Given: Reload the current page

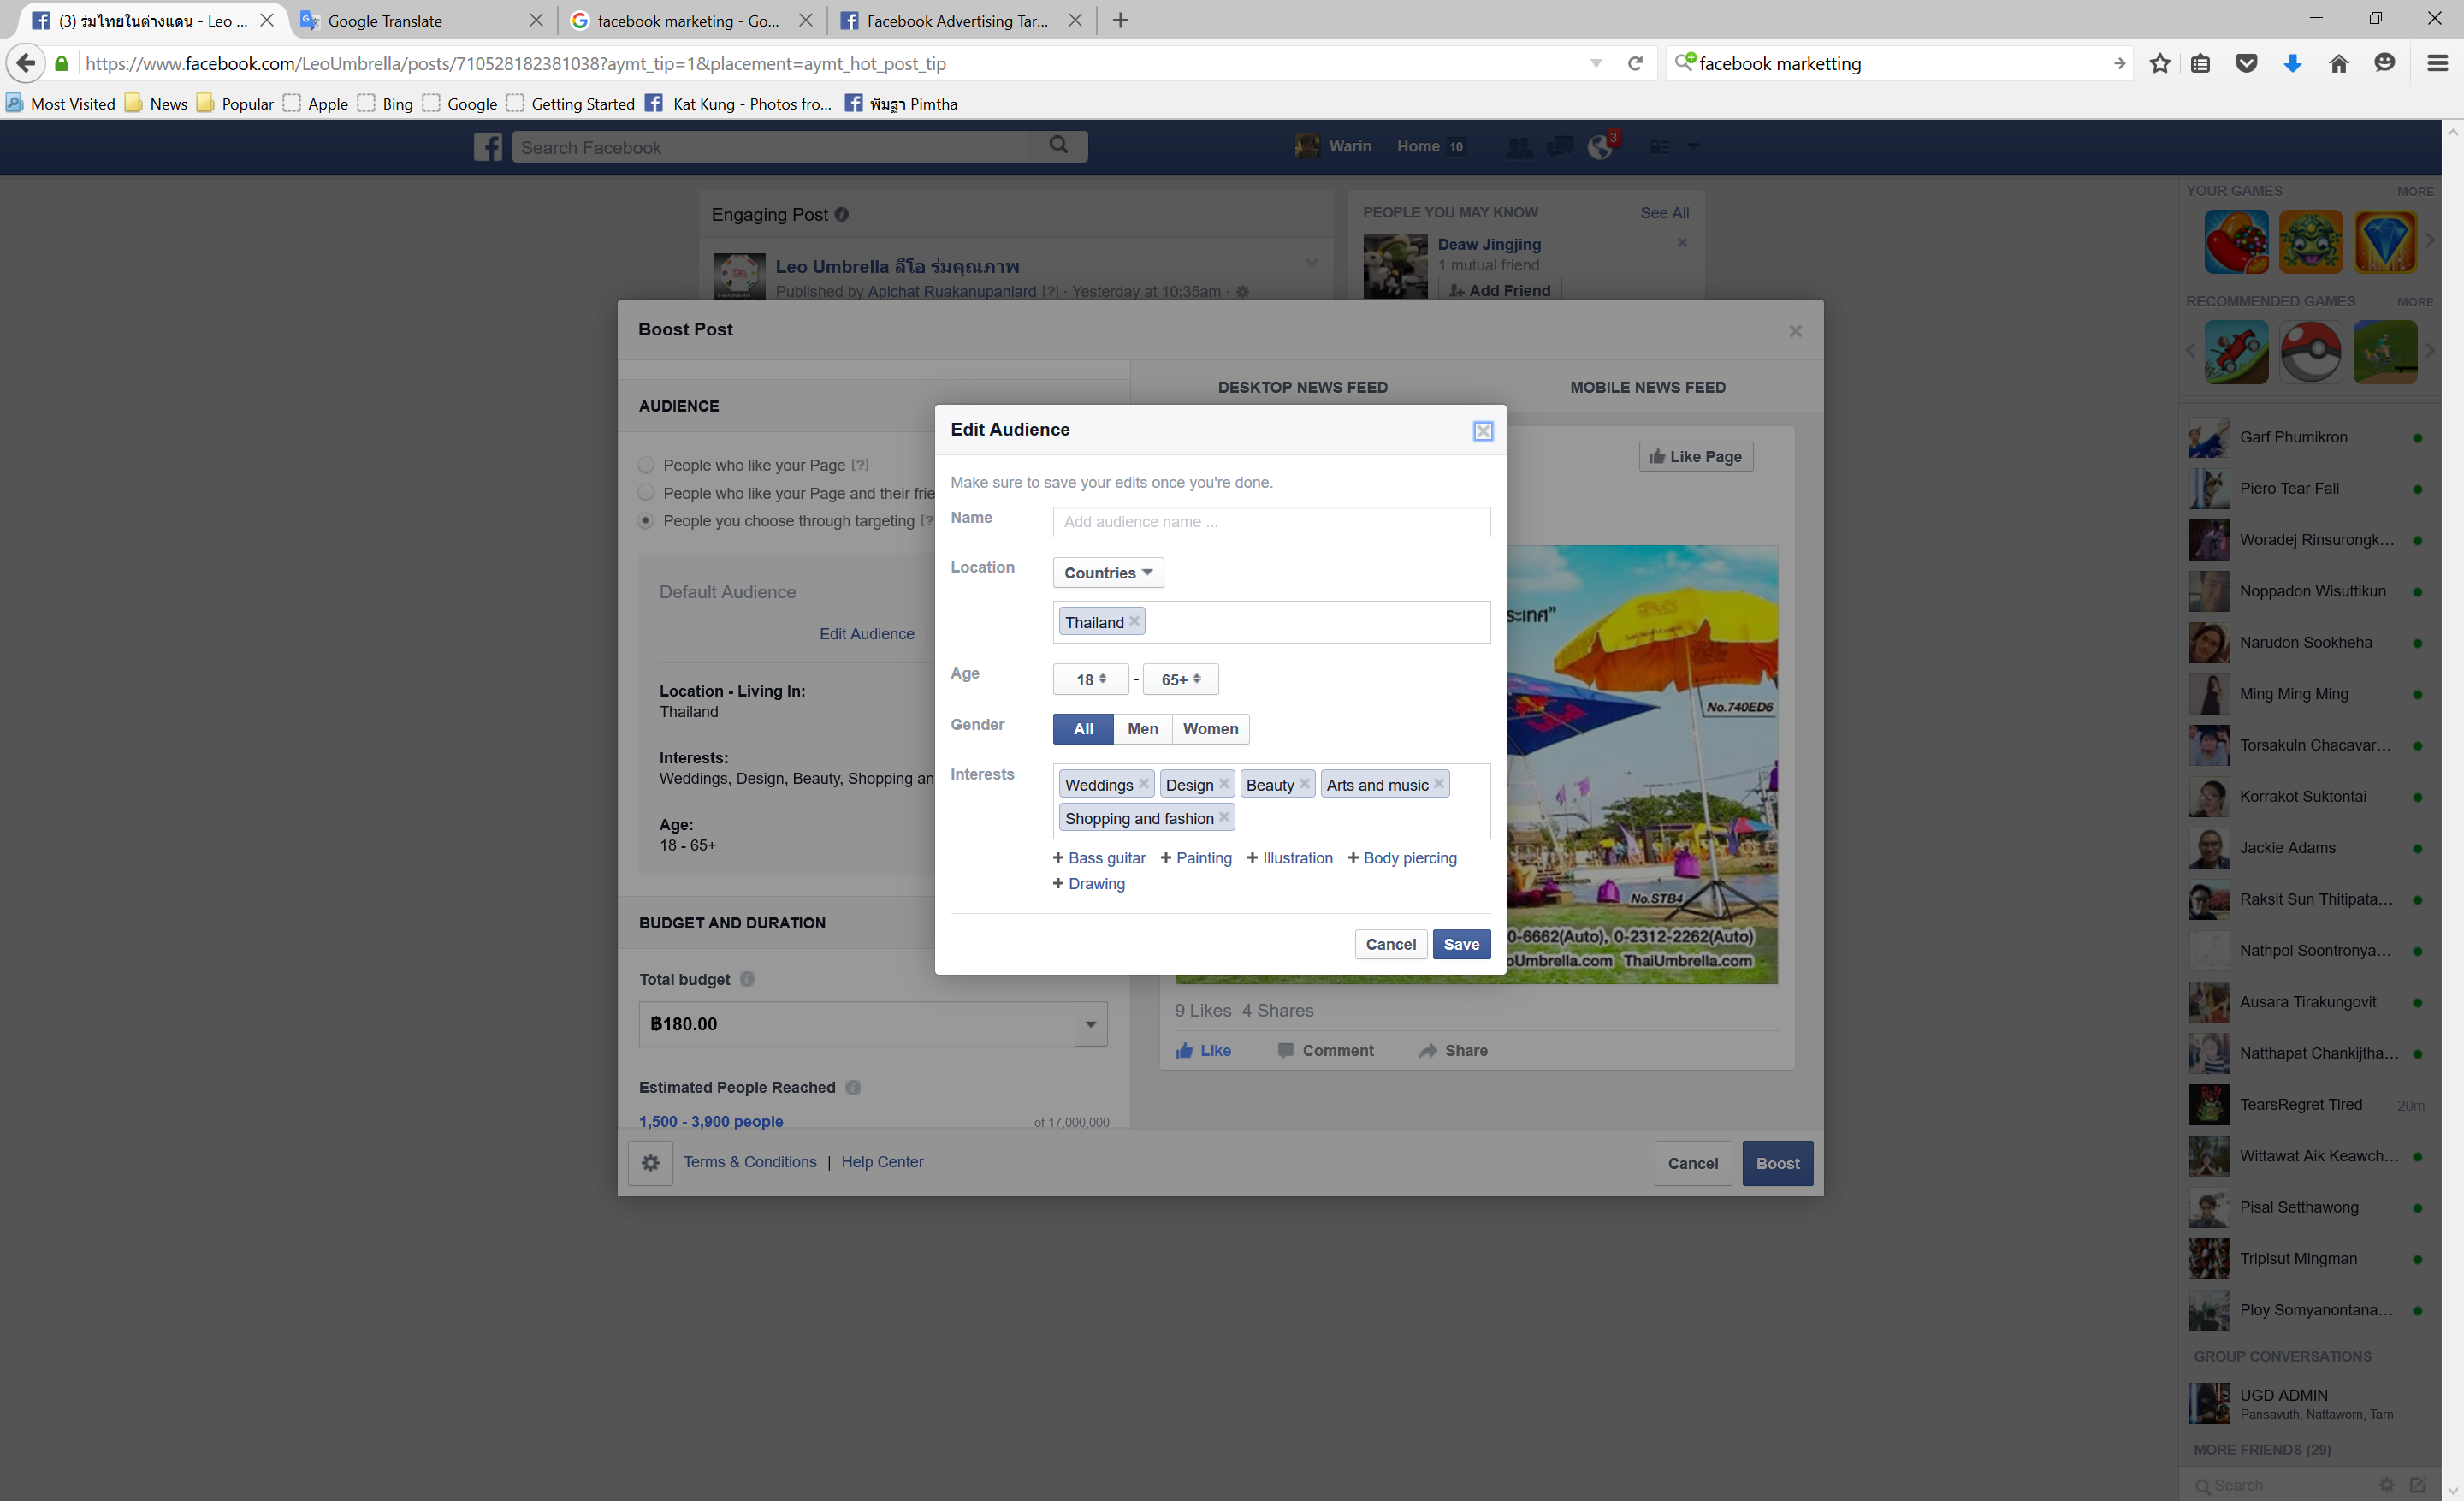Looking at the screenshot, I should (1635, 63).
